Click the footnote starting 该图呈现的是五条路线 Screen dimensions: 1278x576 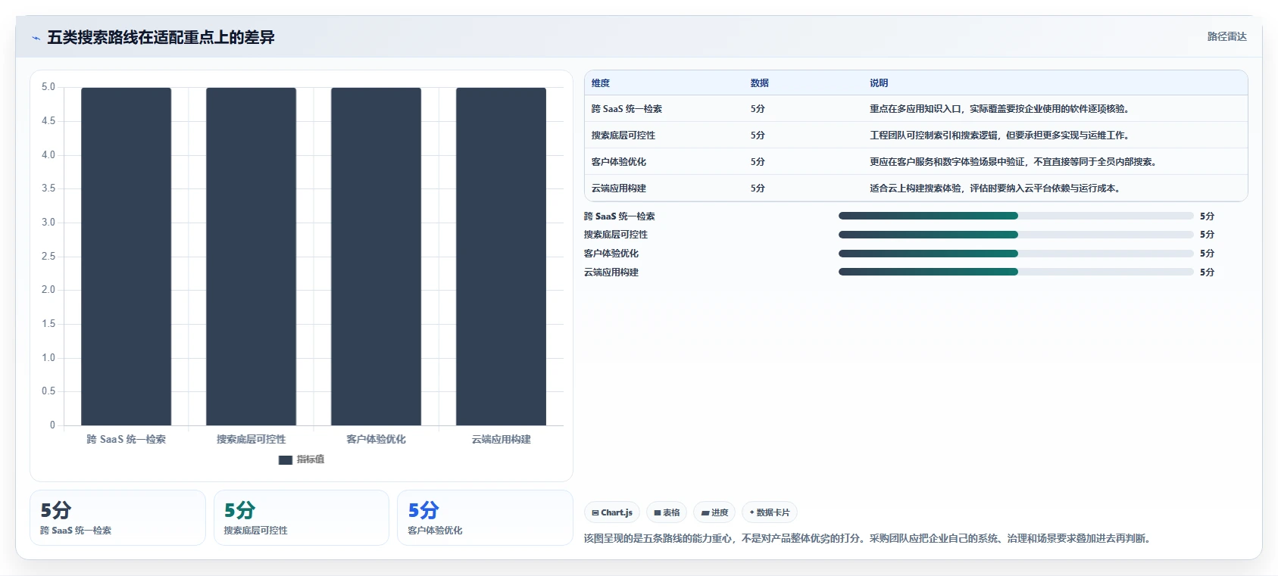(869, 538)
